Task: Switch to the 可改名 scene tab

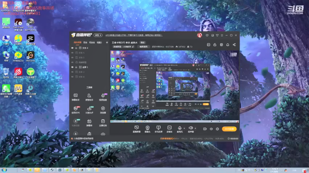Action: click(x=92, y=42)
